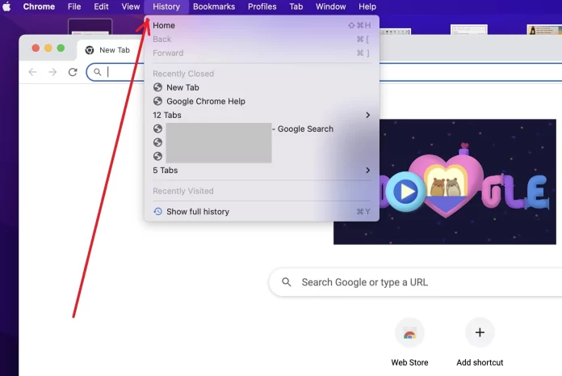Screen dimensions: 562x376
Task: Click the browser back arrow
Action: [x=32, y=72]
